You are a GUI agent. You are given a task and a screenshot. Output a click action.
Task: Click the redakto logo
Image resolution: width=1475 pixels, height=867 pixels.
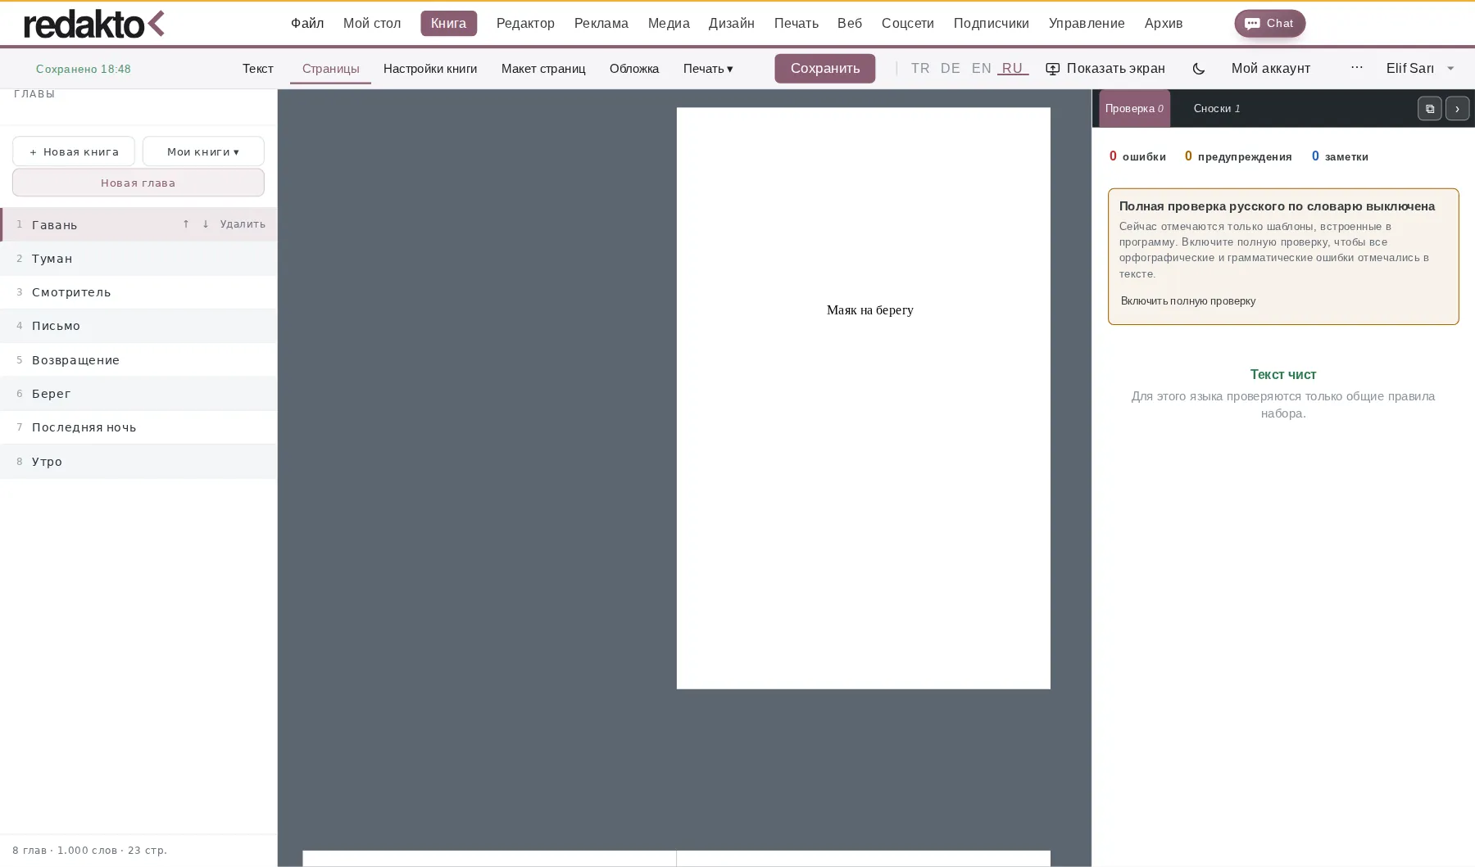[94, 24]
